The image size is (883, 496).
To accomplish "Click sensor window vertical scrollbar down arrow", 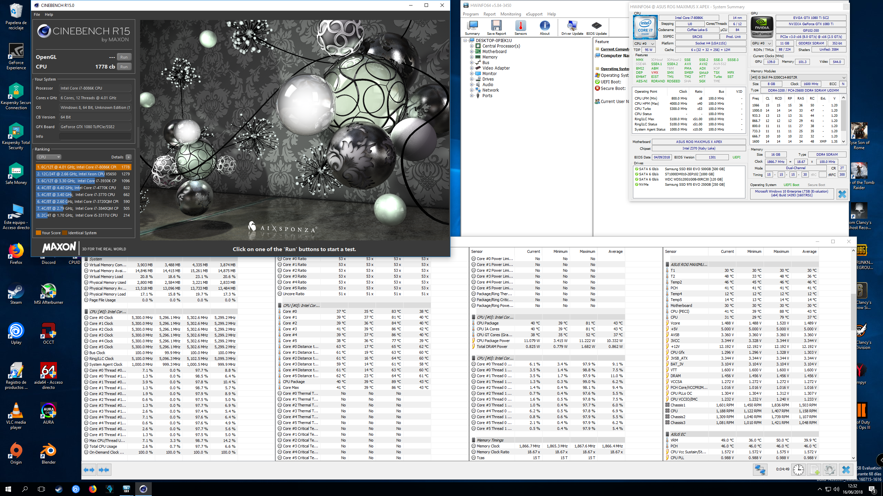I will pyautogui.click(x=853, y=458).
